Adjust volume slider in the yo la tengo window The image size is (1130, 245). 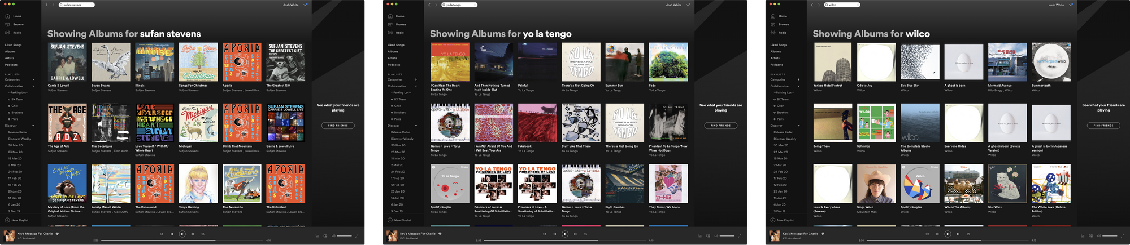click(727, 236)
